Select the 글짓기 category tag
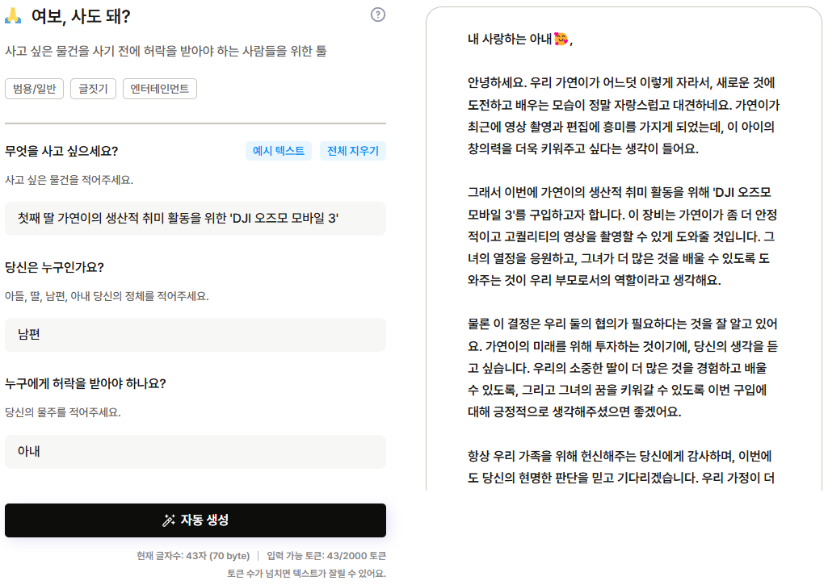828x585 pixels. pos(93,89)
